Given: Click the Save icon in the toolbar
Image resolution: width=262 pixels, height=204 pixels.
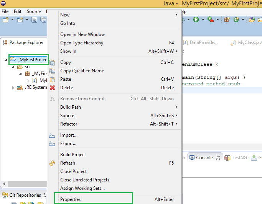Looking at the screenshot, I should point(34,20).
